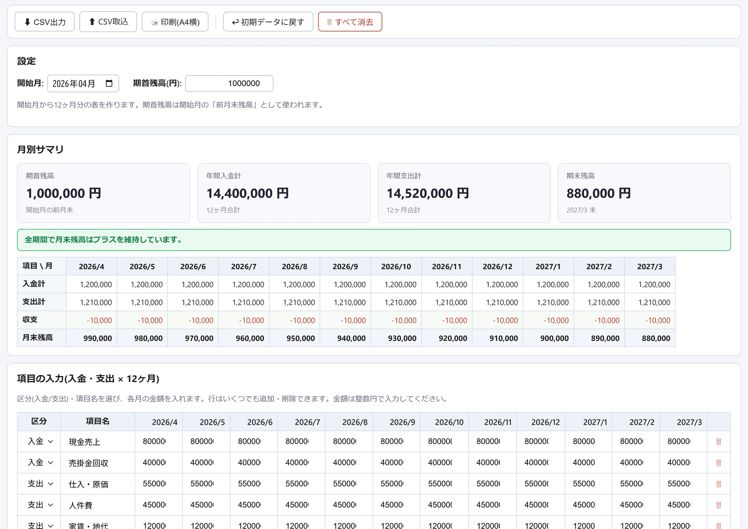Delete the 仕入・原価 row via trash icon
The image size is (748, 529).
click(x=719, y=484)
